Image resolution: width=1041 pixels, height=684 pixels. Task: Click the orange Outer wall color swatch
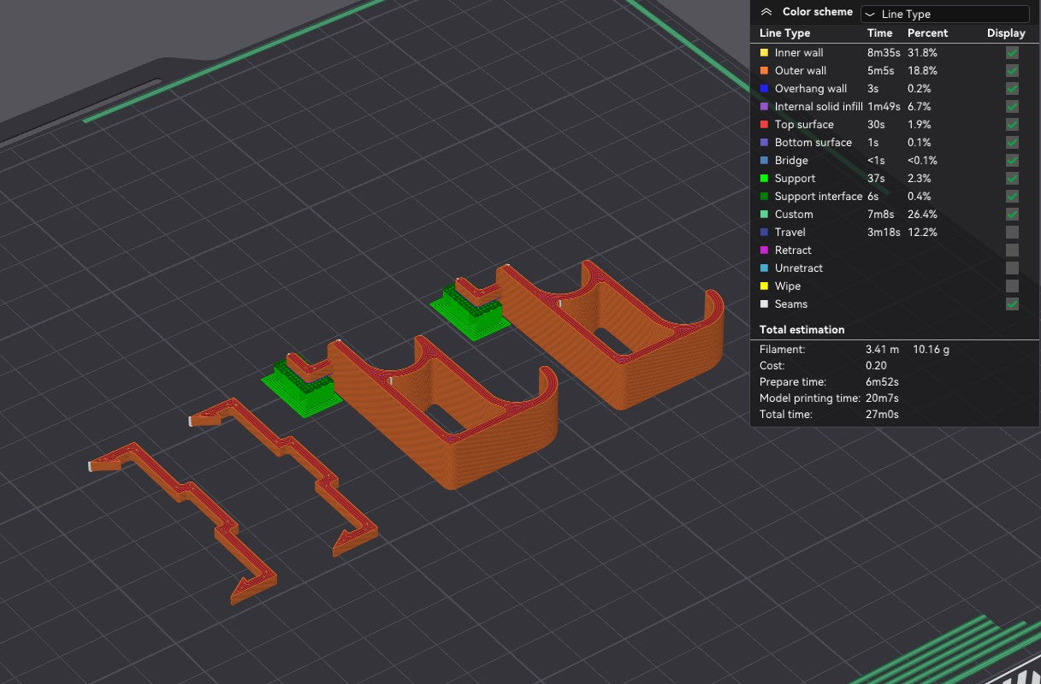(764, 71)
